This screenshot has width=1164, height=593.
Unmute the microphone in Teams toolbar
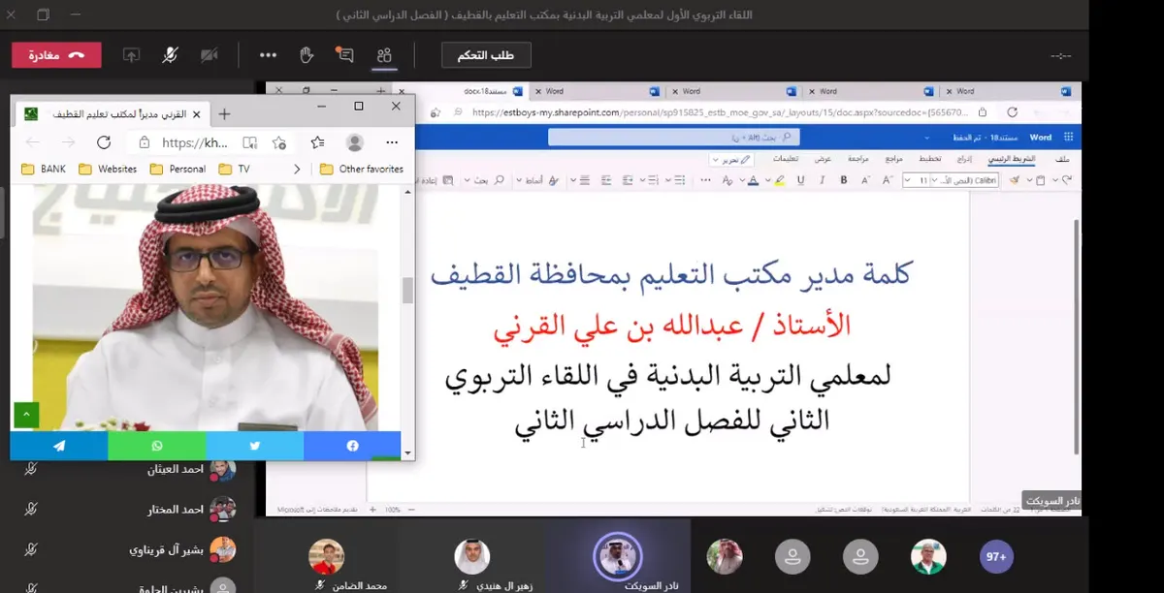tap(170, 55)
